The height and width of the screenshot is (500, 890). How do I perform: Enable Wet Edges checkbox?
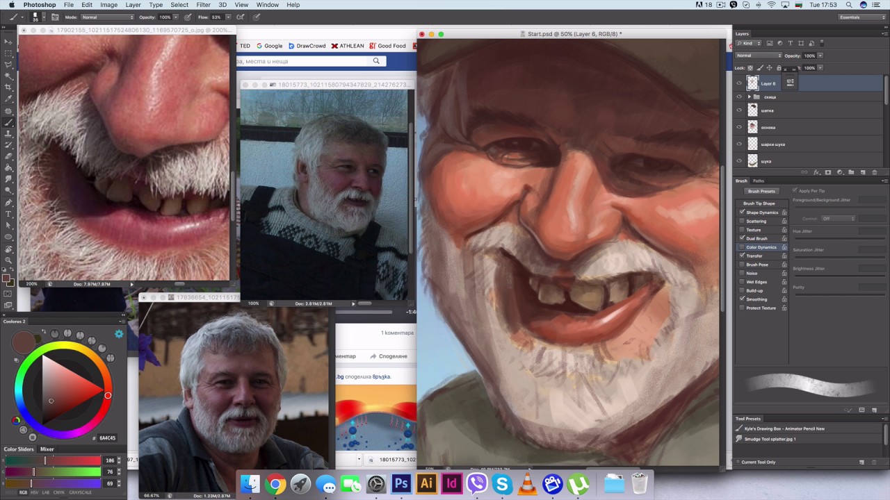pyautogui.click(x=742, y=282)
